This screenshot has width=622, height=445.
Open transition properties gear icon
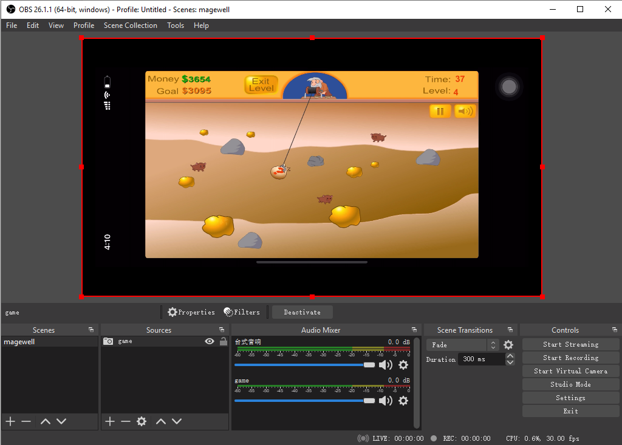click(508, 345)
